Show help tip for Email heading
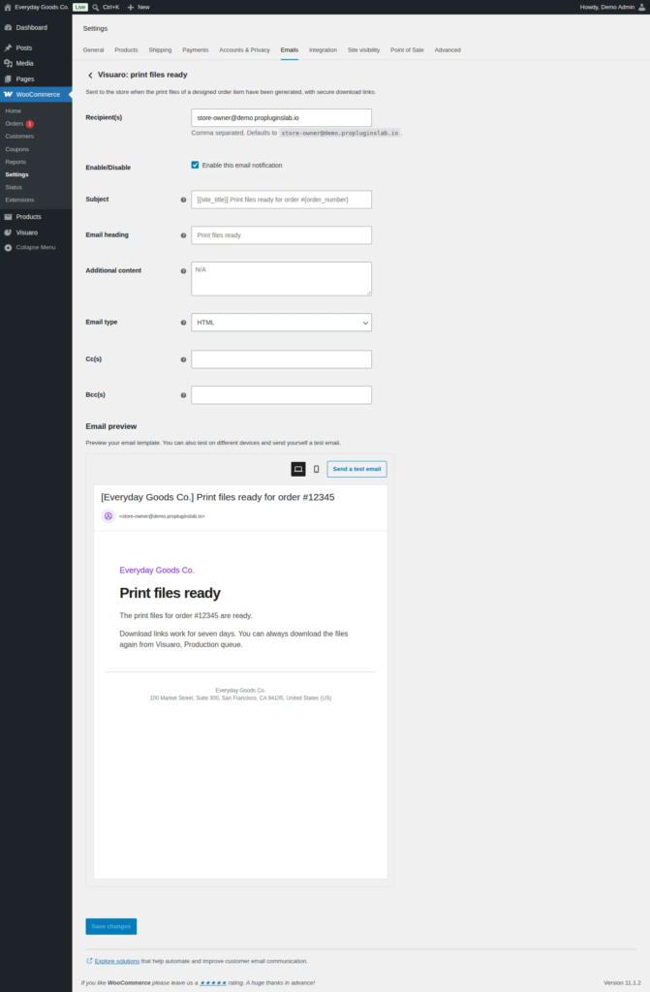Viewport: 650px width, 992px height. [183, 235]
